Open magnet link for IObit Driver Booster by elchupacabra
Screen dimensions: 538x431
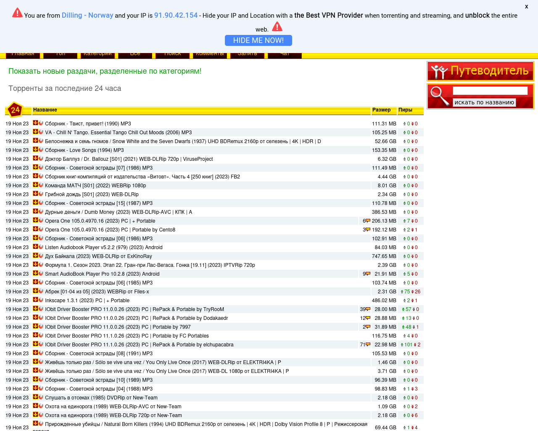click(41, 344)
